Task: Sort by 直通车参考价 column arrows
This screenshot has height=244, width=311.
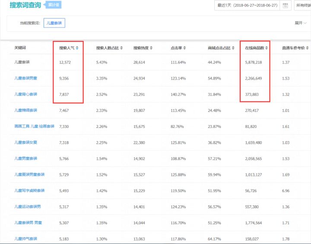Action: click(x=307, y=48)
